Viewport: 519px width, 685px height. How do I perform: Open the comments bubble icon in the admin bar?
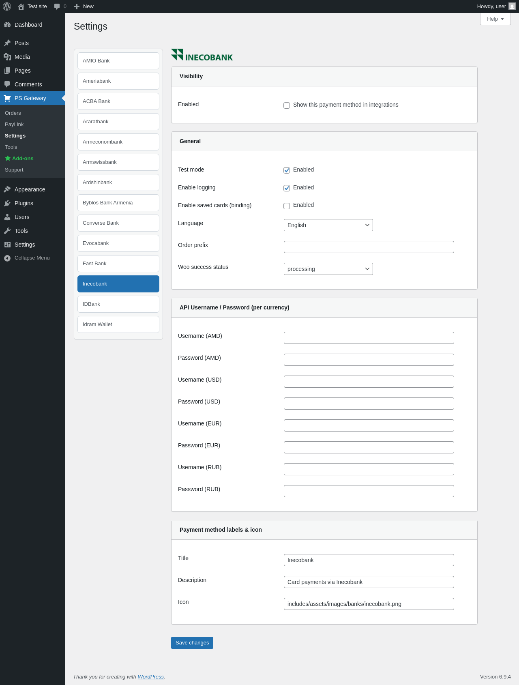[57, 6]
